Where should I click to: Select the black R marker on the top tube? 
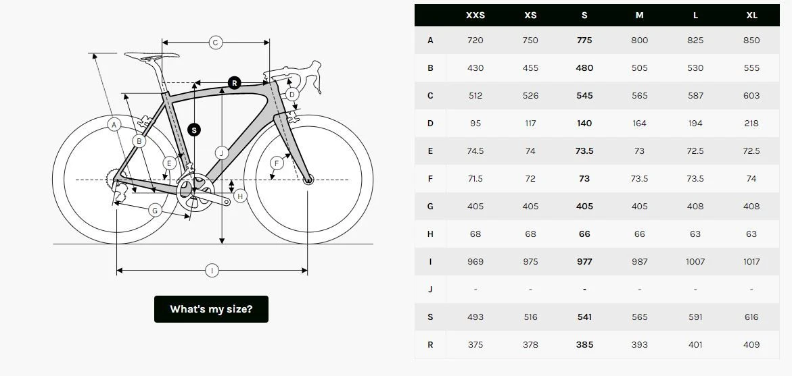(234, 83)
